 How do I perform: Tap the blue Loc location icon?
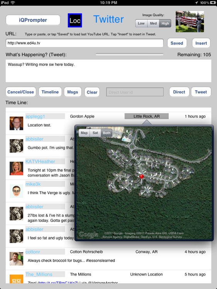(x=75, y=20)
